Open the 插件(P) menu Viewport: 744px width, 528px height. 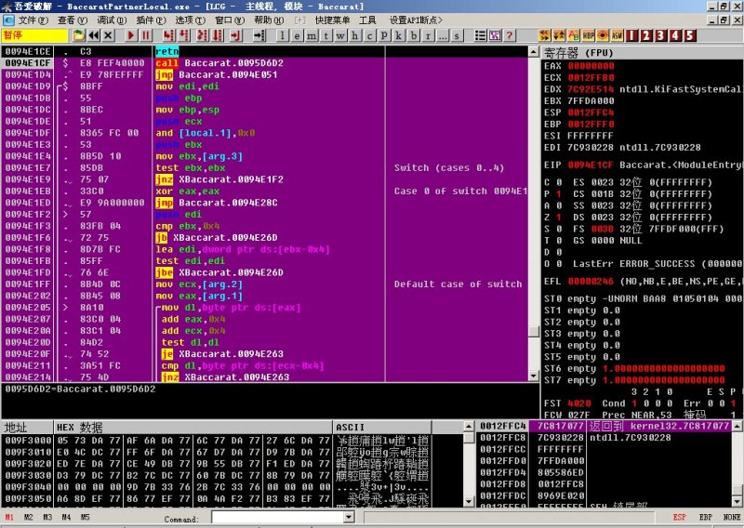151,20
